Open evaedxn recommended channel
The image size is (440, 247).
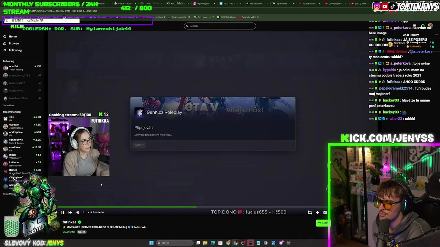coord(22,126)
